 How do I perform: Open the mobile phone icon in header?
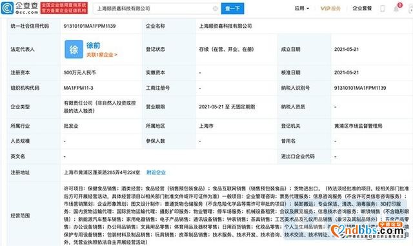tap(382, 8)
